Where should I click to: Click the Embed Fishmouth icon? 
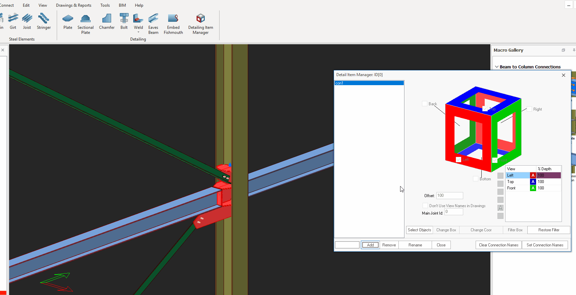pos(173,22)
